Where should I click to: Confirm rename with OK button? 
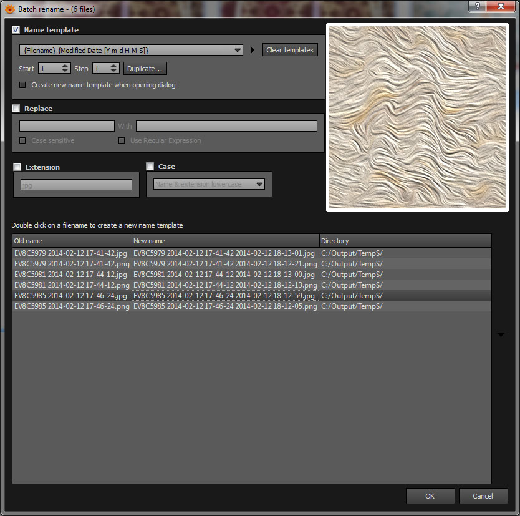coord(430,496)
